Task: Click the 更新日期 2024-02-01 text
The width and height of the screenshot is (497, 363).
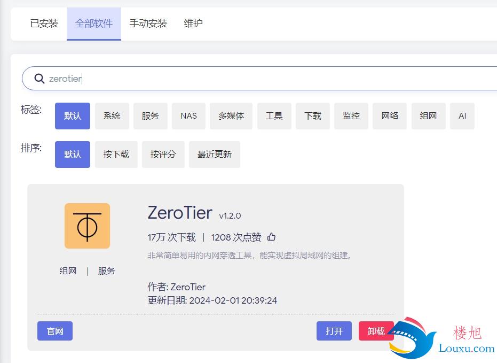Action: (x=212, y=300)
